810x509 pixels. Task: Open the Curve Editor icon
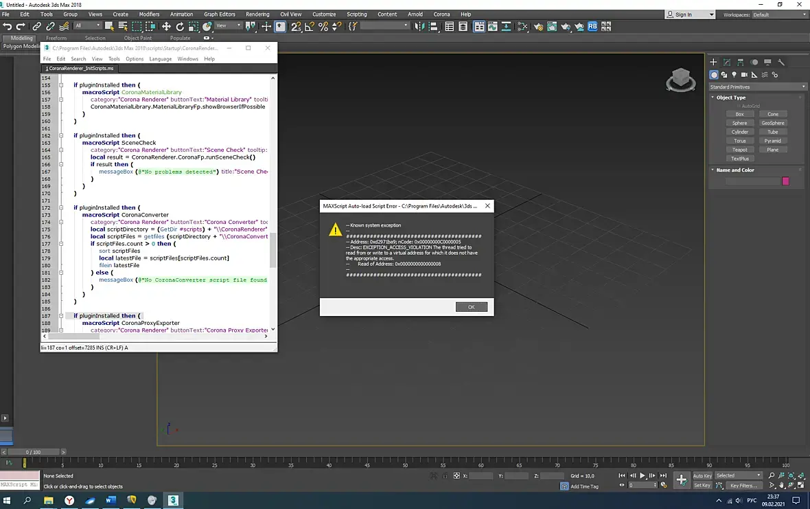493,26
